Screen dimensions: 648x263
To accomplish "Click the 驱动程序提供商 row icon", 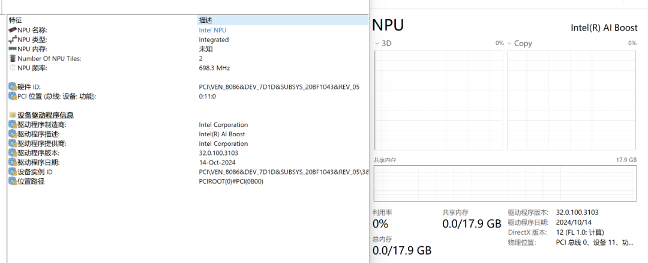I will pos(13,144).
